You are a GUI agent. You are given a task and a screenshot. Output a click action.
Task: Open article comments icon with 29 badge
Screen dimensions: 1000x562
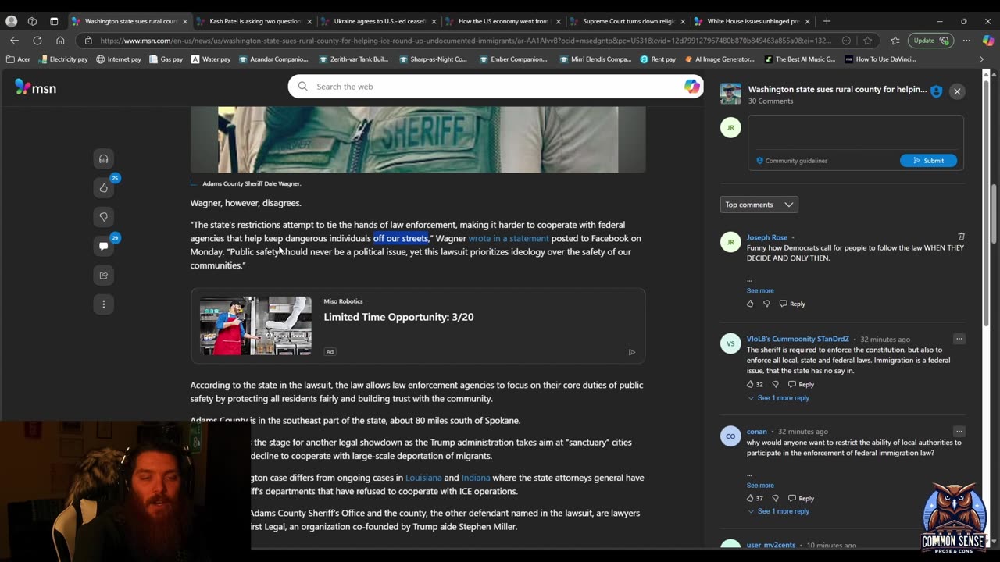point(103,246)
